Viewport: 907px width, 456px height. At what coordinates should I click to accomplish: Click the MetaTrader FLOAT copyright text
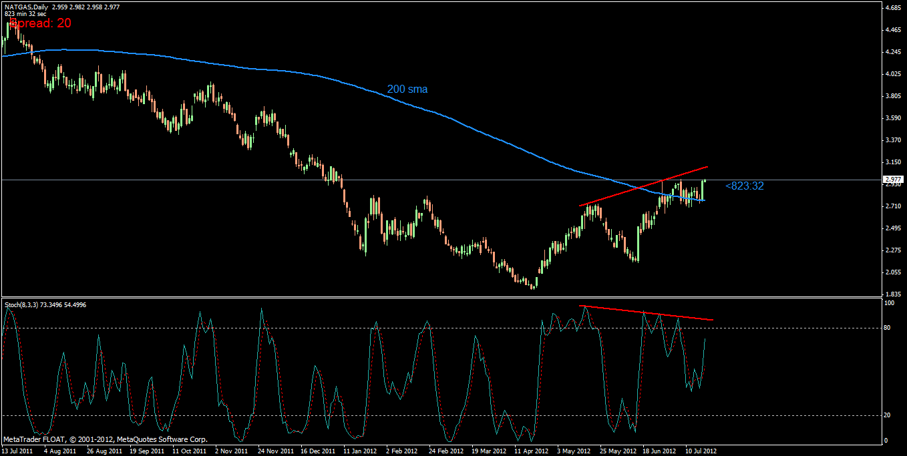coord(106,440)
